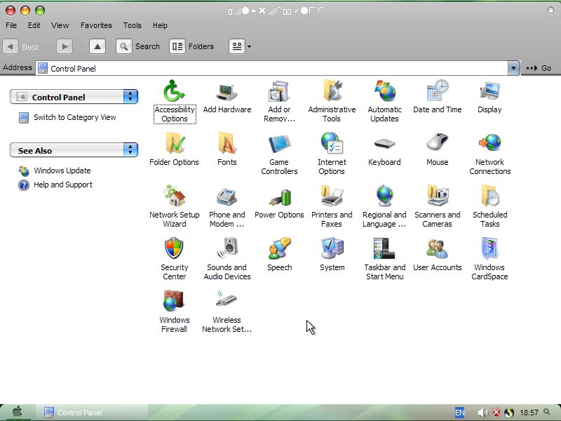Click the red shield security alert tray icon
Image resolution: width=561 pixels, height=421 pixels.
[x=496, y=413]
